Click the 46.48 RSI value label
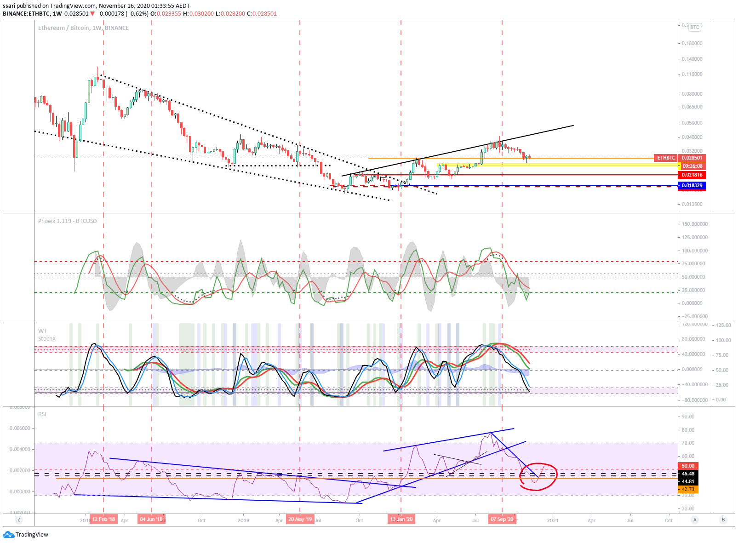Screen dimensions: 738x543 point(688,474)
